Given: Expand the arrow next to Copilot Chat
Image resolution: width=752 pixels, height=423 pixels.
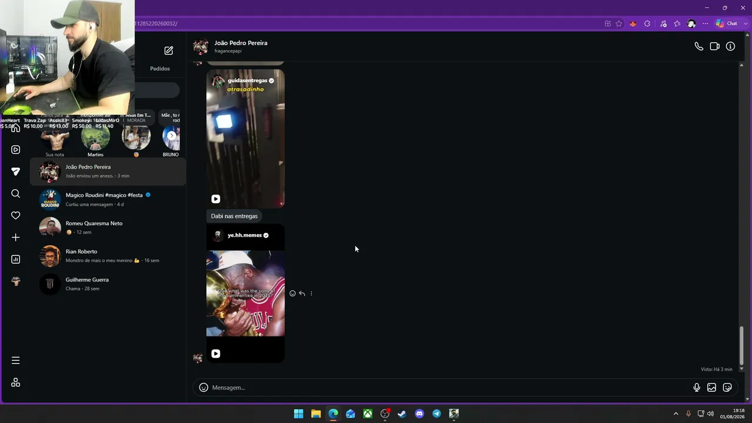Looking at the screenshot, I should point(744,23).
